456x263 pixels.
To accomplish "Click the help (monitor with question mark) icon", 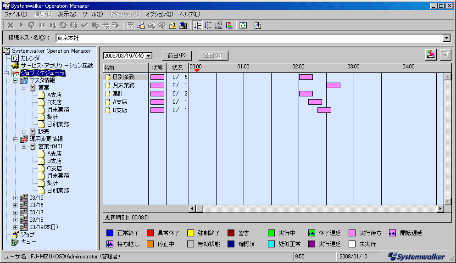I will coord(257,26).
